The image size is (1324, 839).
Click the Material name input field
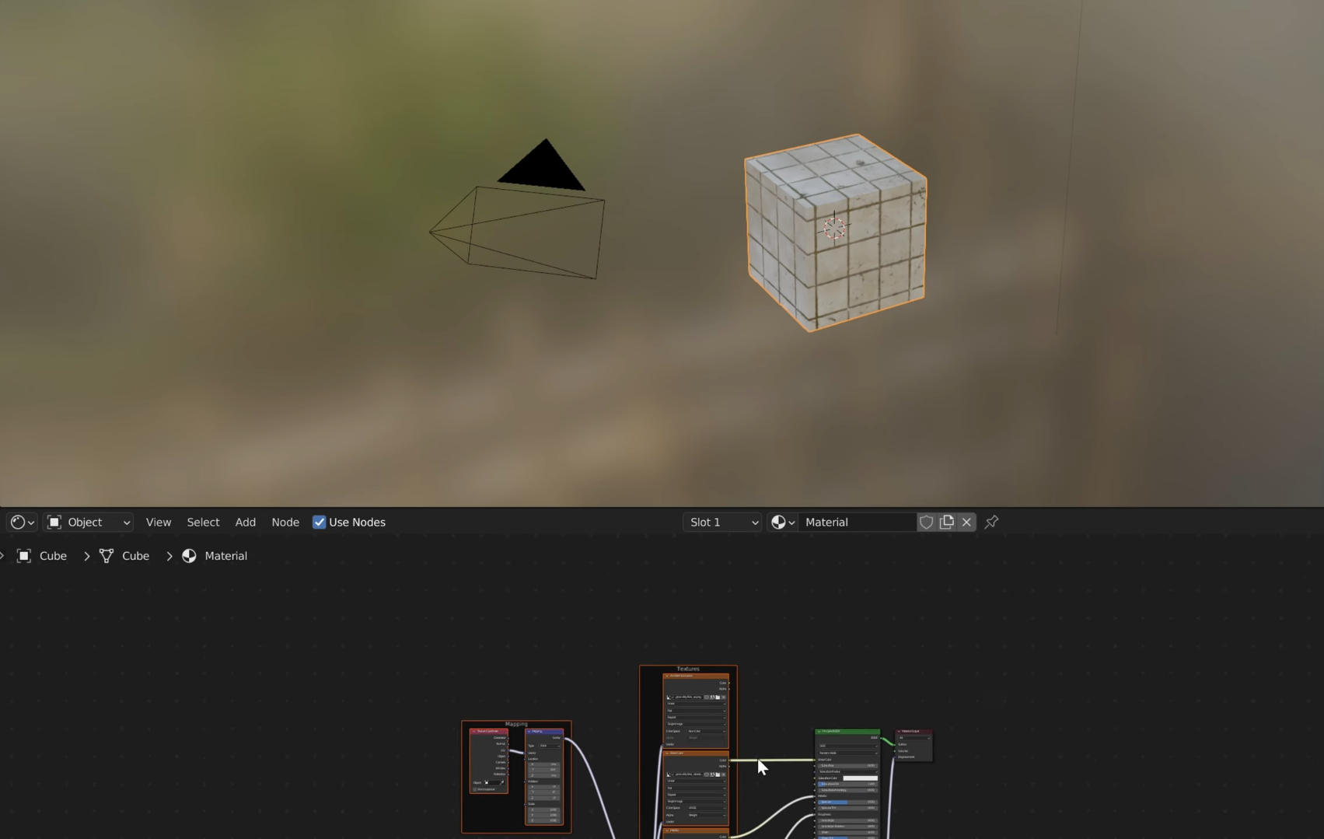[x=857, y=523]
